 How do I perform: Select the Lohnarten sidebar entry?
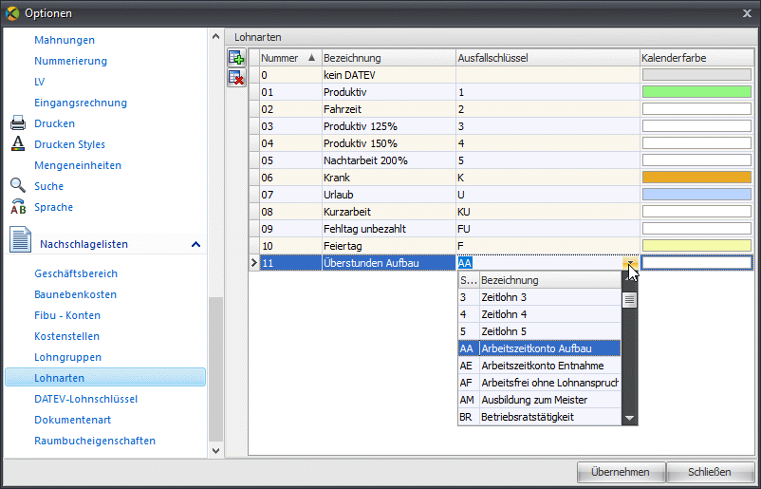click(105, 377)
